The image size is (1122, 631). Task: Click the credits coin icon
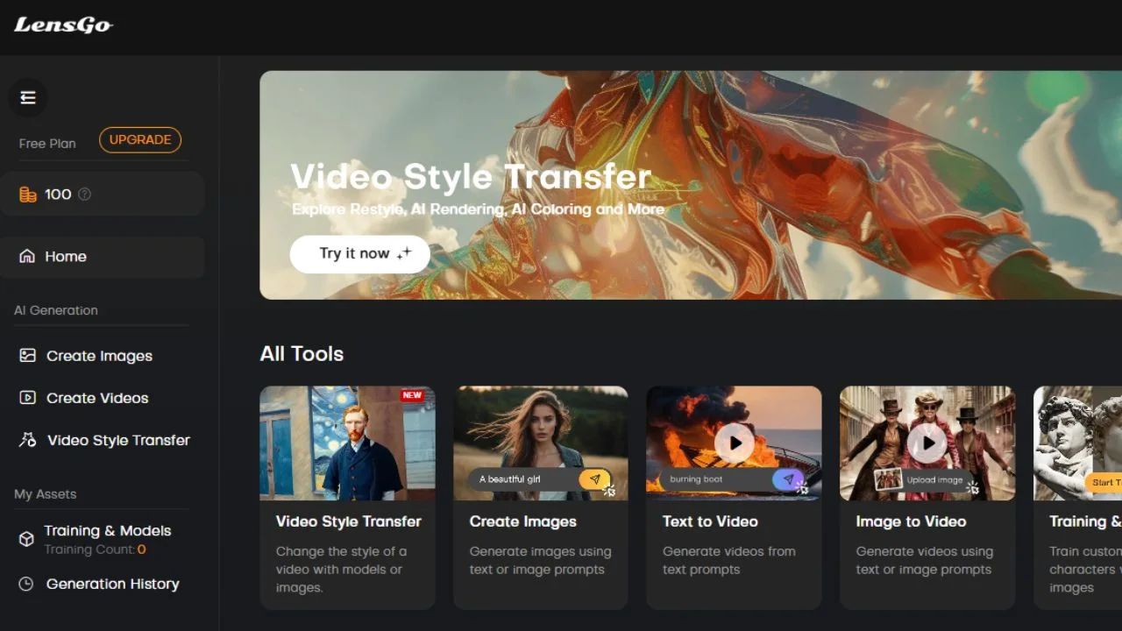click(28, 195)
